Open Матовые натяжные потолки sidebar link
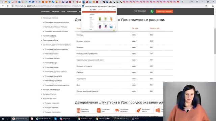The height and width of the screenshot is (121, 216). tap(56, 27)
